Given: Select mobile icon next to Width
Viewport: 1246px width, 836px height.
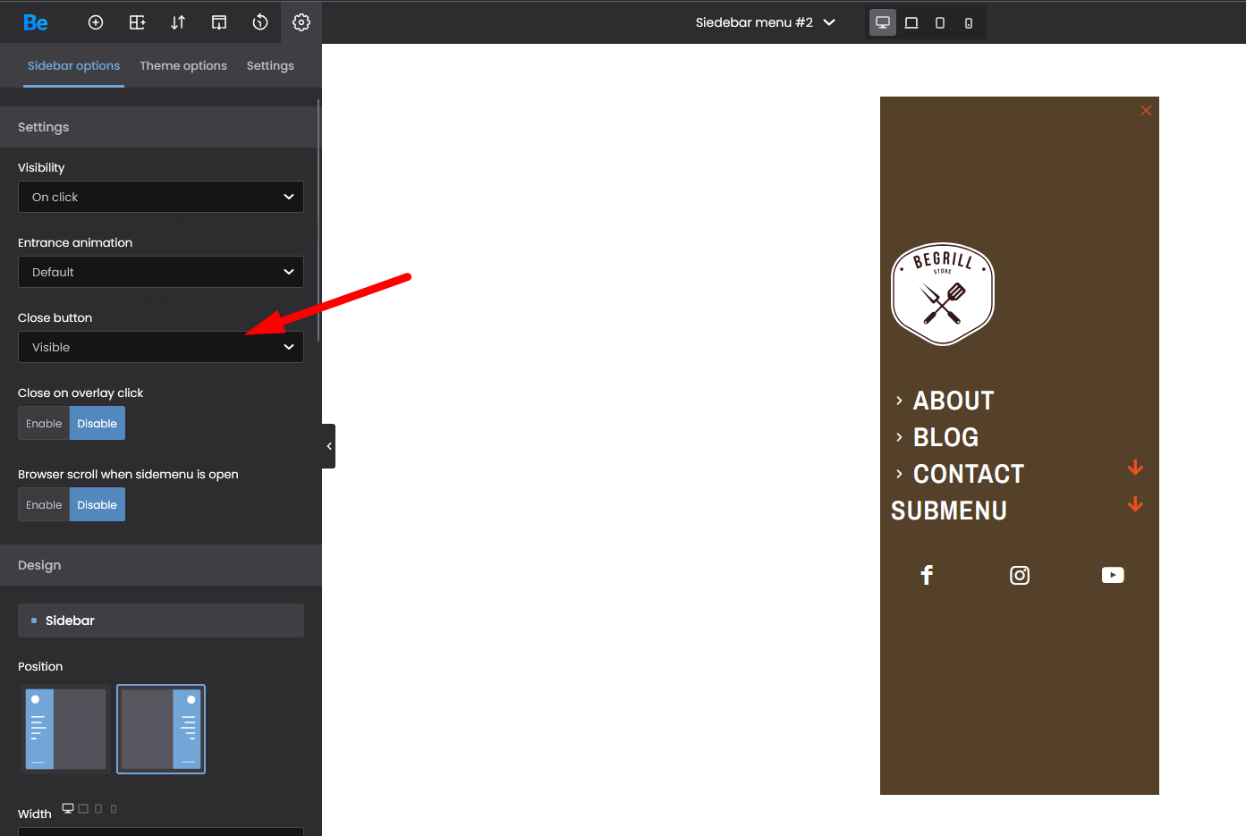Looking at the screenshot, I should pyautogui.click(x=114, y=808).
